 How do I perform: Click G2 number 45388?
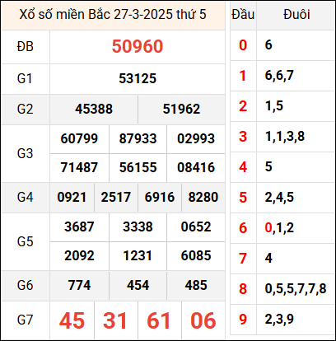[x=94, y=109]
